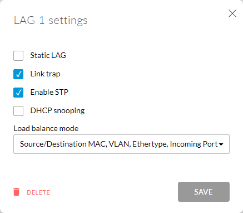Uncheck the Link trap checkbox
Screen dimensions: 243x213
(x=18, y=74)
